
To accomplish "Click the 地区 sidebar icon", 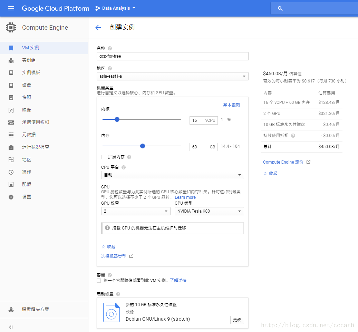I will coord(11,160).
